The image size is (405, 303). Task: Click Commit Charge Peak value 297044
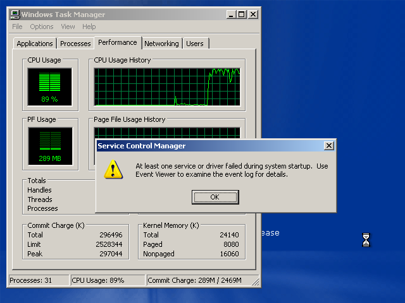[x=111, y=254]
